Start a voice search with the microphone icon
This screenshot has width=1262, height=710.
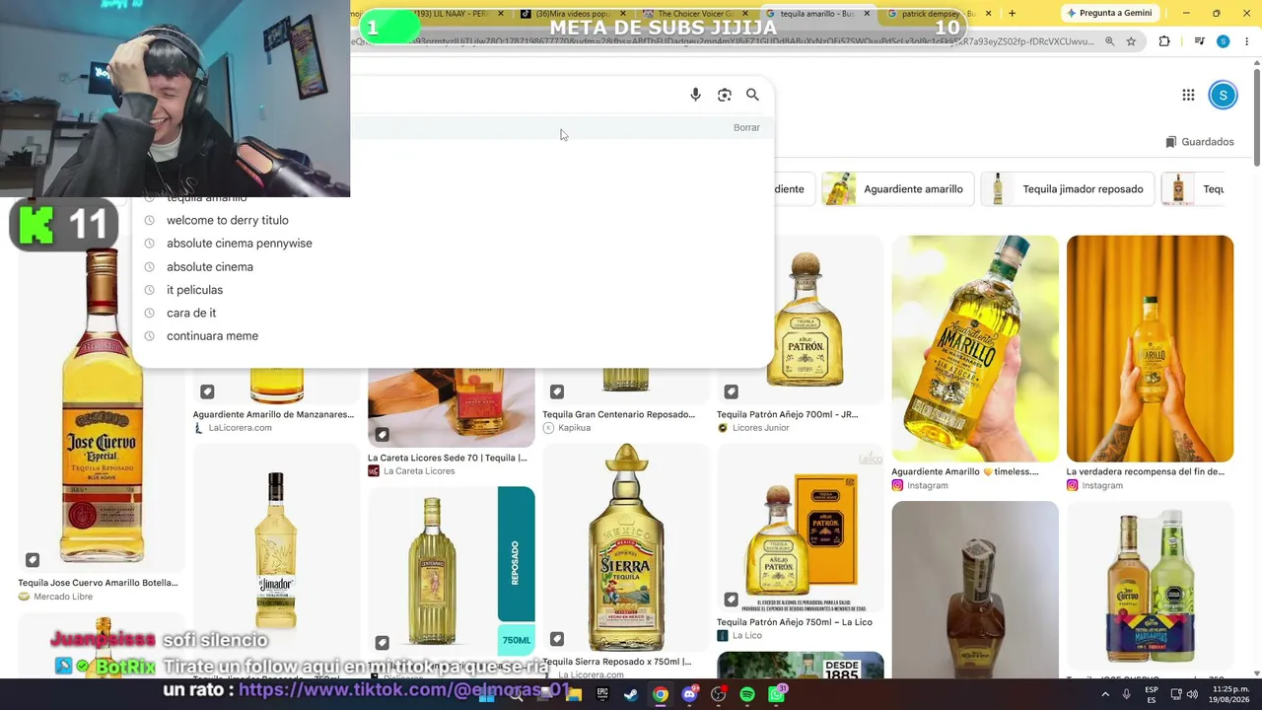click(x=695, y=95)
